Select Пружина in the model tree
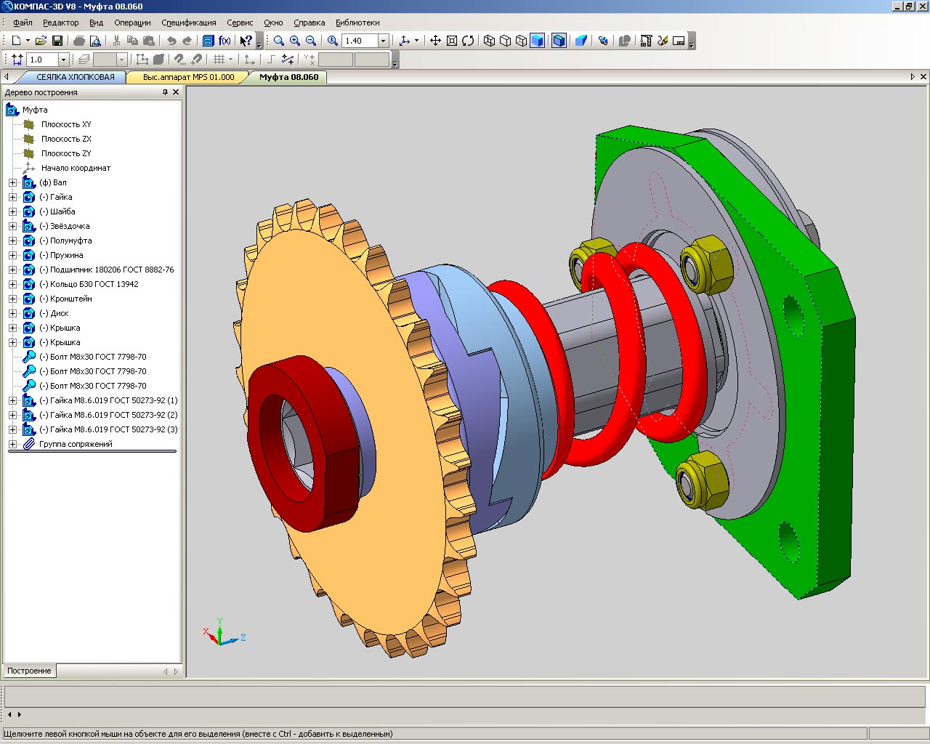Viewport: 930px width, 744px height. (66, 255)
